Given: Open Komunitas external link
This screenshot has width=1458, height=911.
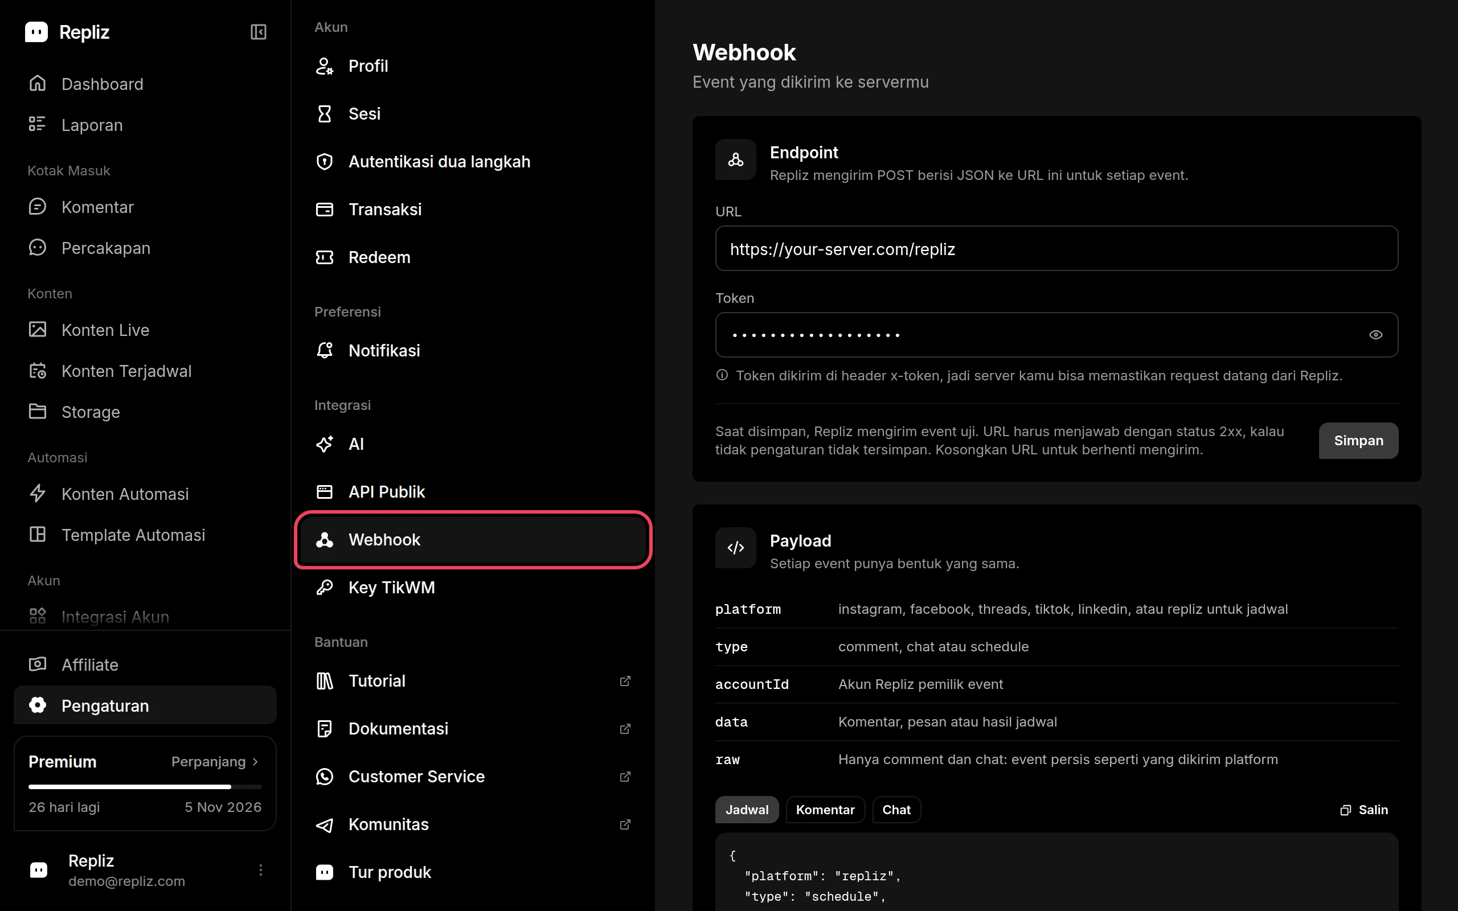Looking at the screenshot, I should click(473, 824).
